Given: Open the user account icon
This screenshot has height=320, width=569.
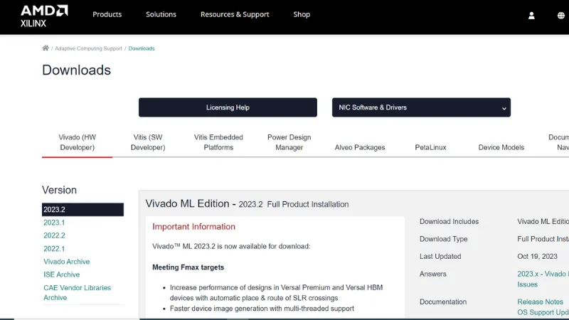Looking at the screenshot, I should (531, 15).
